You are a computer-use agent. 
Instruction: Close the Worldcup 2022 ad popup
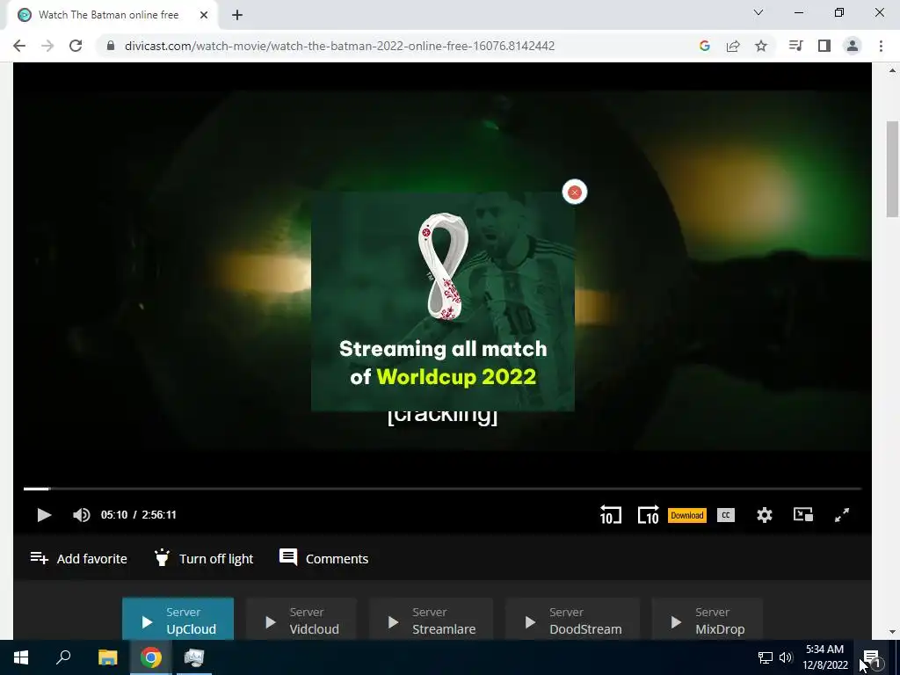575,192
